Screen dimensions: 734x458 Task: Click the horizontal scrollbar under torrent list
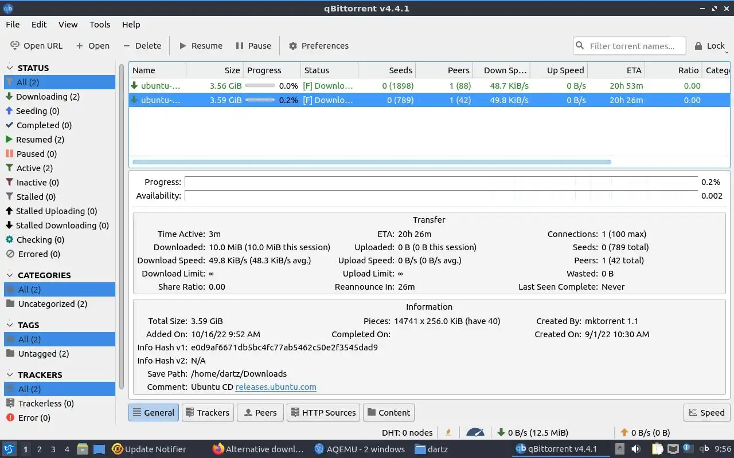372,162
